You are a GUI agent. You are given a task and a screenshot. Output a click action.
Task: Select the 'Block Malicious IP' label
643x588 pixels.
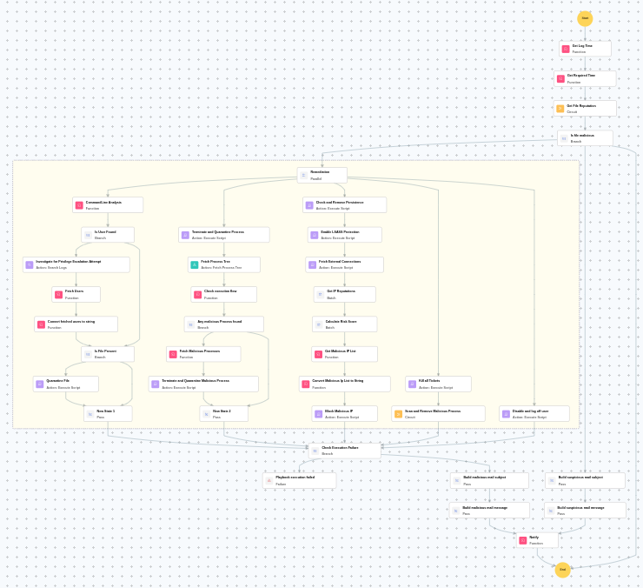339,411
